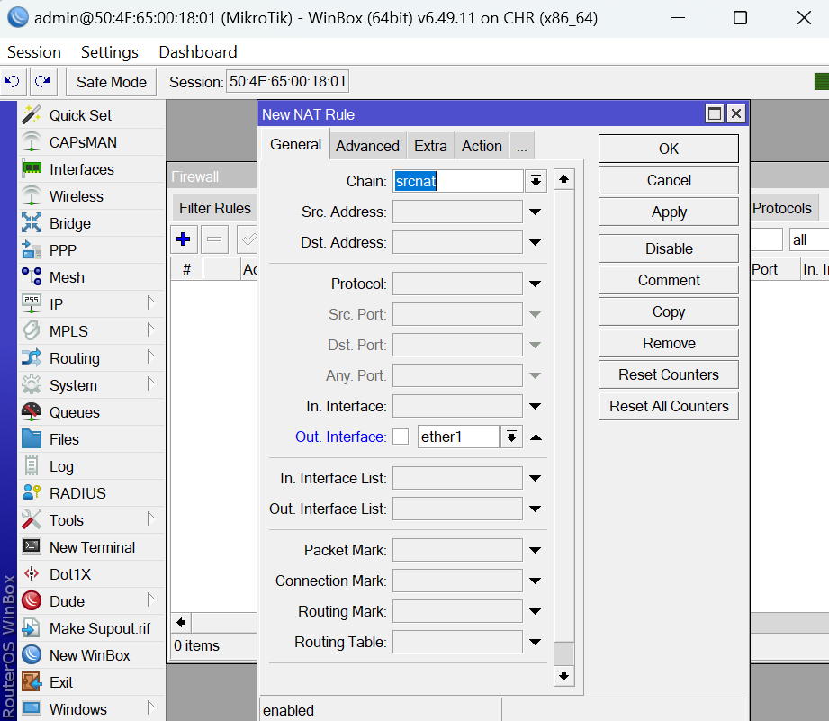This screenshot has height=721, width=829.
Task: Expand the Dst. Address field
Action: click(x=535, y=243)
